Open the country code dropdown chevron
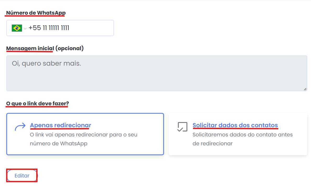The height and width of the screenshot is (190, 311). (x=25, y=28)
